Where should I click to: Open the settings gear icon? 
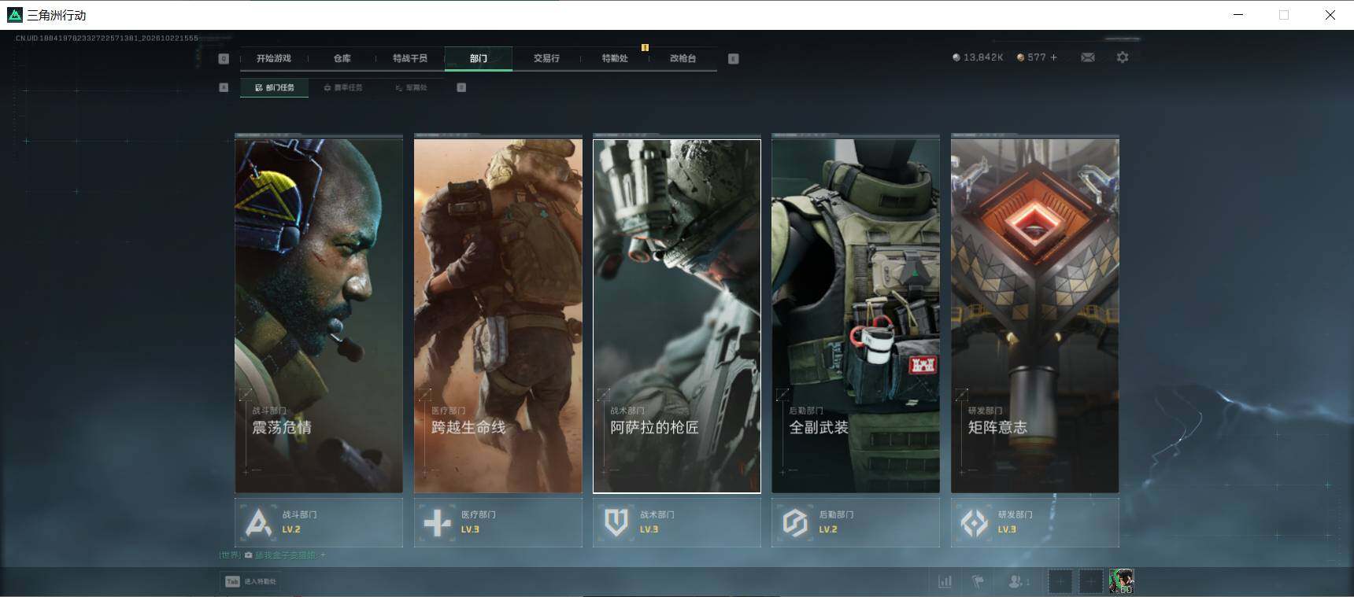[x=1123, y=57]
